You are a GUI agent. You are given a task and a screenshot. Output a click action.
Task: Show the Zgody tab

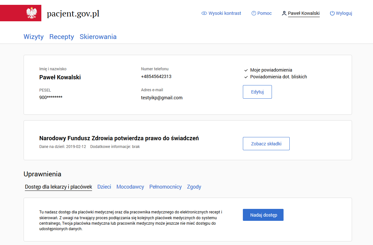point(194,187)
